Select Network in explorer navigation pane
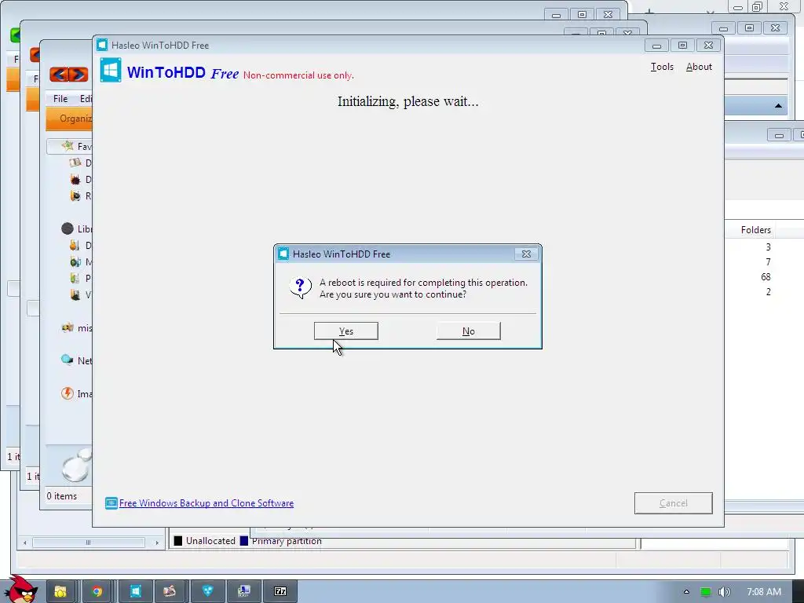Viewport: 804px width, 603px height. tap(76, 360)
